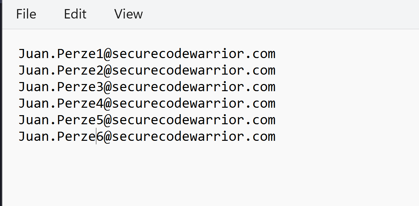Click .com ending the Perze3 line
419x206 pixels.
click(x=260, y=87)
